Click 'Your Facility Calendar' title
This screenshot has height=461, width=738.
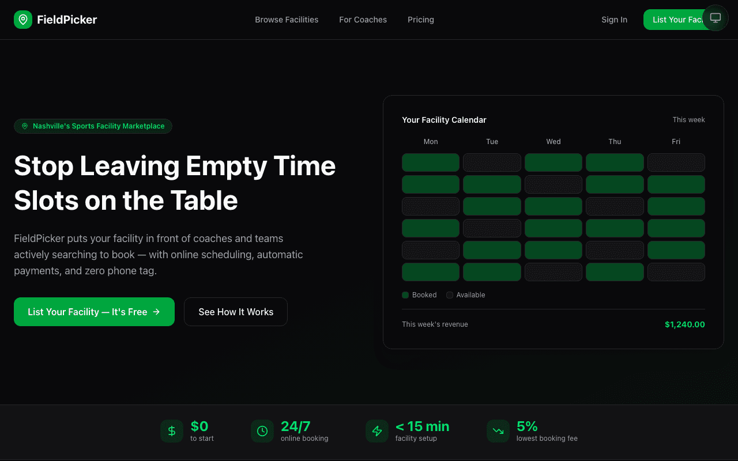444,120
